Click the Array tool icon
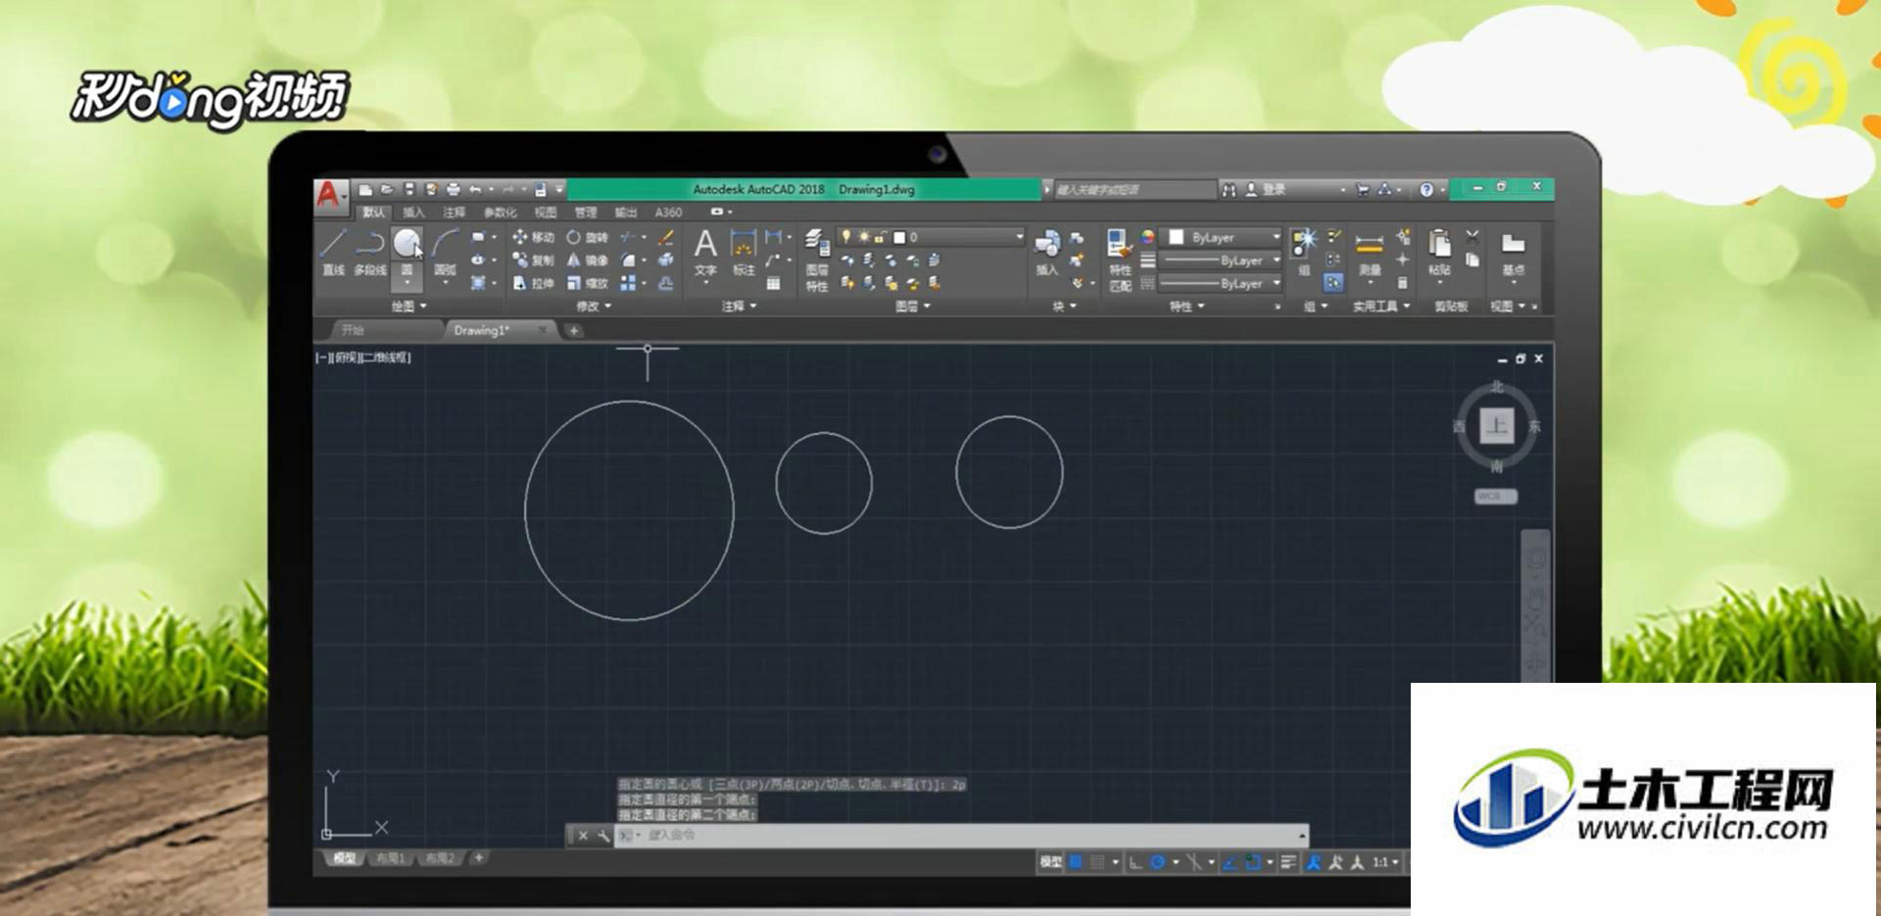 [x=628, y=283]
